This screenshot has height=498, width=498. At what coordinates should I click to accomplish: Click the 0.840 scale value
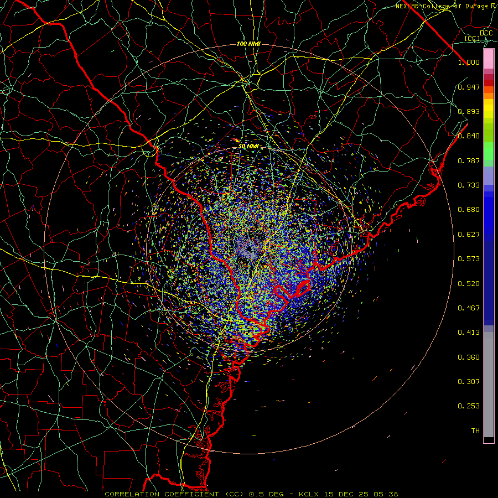coord(469,136)
